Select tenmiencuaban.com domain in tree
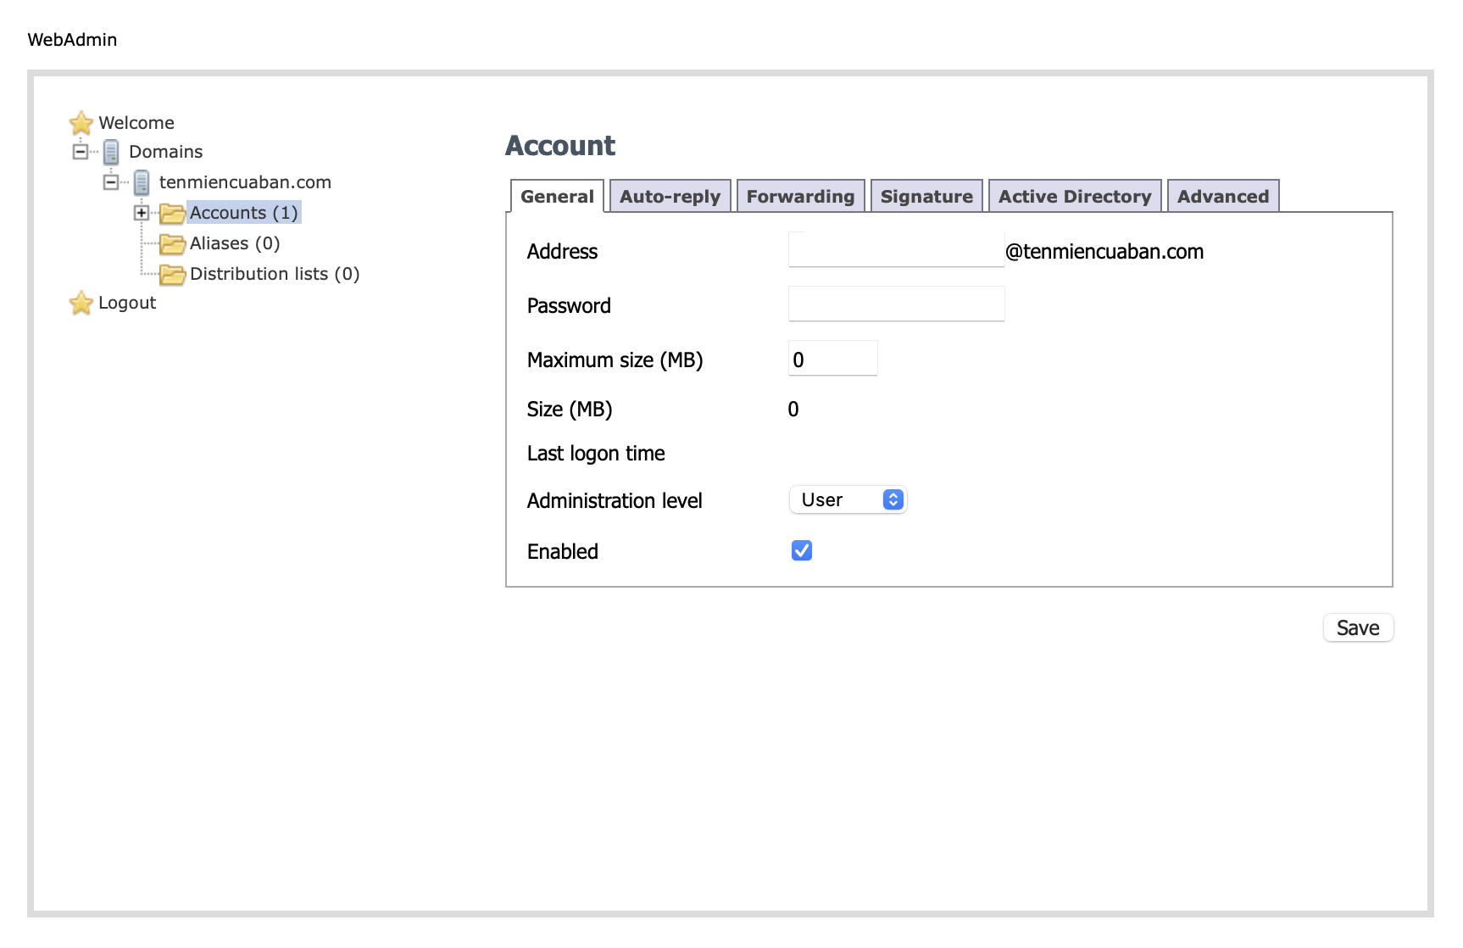1463x948 pixels. coord(245,182)
